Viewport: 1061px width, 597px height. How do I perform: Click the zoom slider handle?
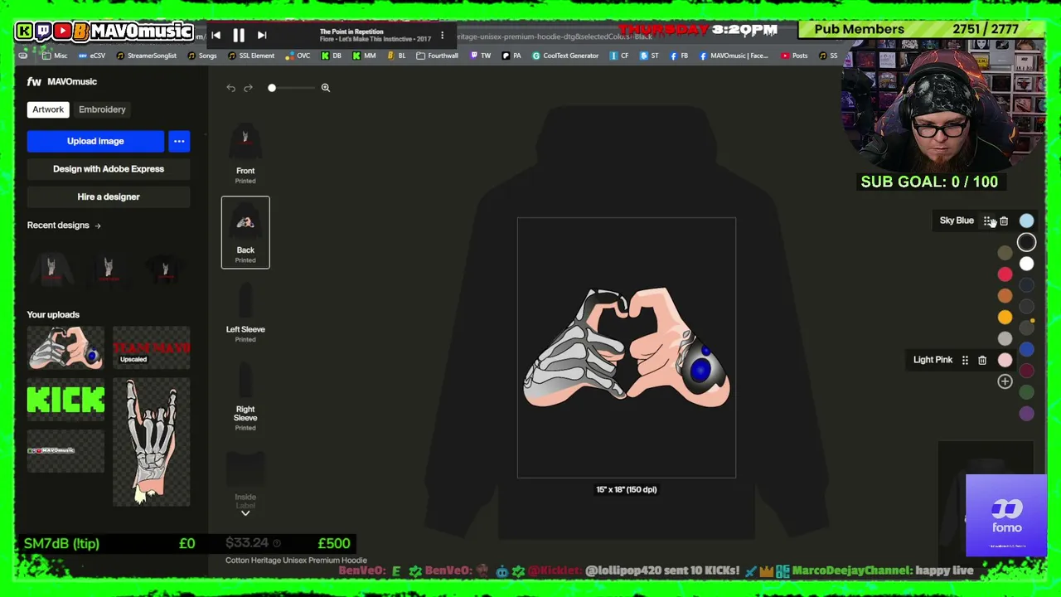[272, 88]
